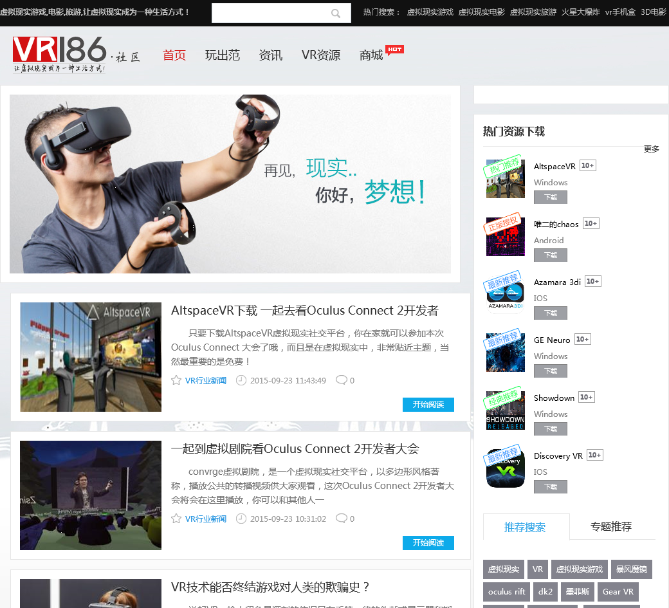Click the dk2 tag button
The height and width of the screenshot is (608, 669).
(x=545, y=592)
